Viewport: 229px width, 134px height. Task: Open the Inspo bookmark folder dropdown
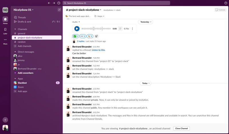click(99, 16)
